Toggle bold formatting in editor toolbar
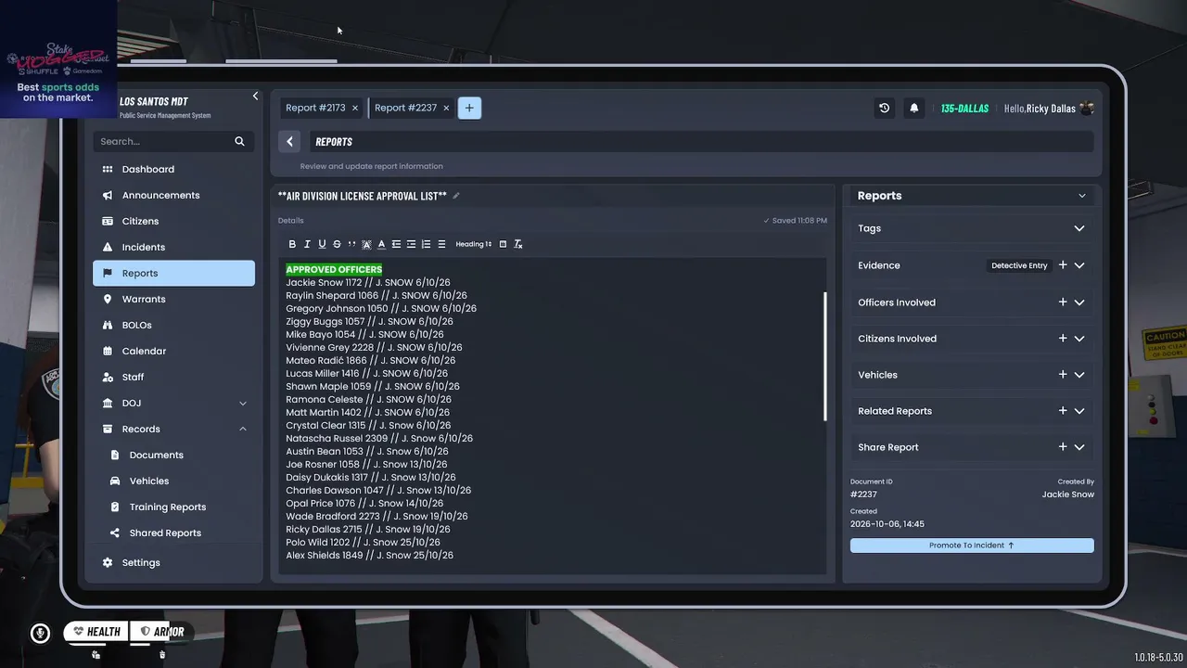 point(292,244)
